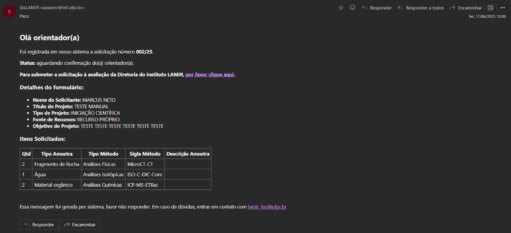Open the apps grid icon in header

pyautogui.click(x=491, y=8)
